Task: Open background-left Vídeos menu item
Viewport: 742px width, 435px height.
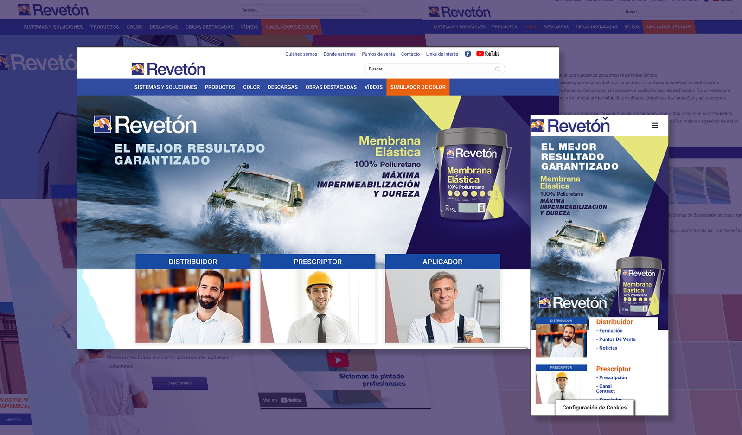Action: [x=249, y=27]
